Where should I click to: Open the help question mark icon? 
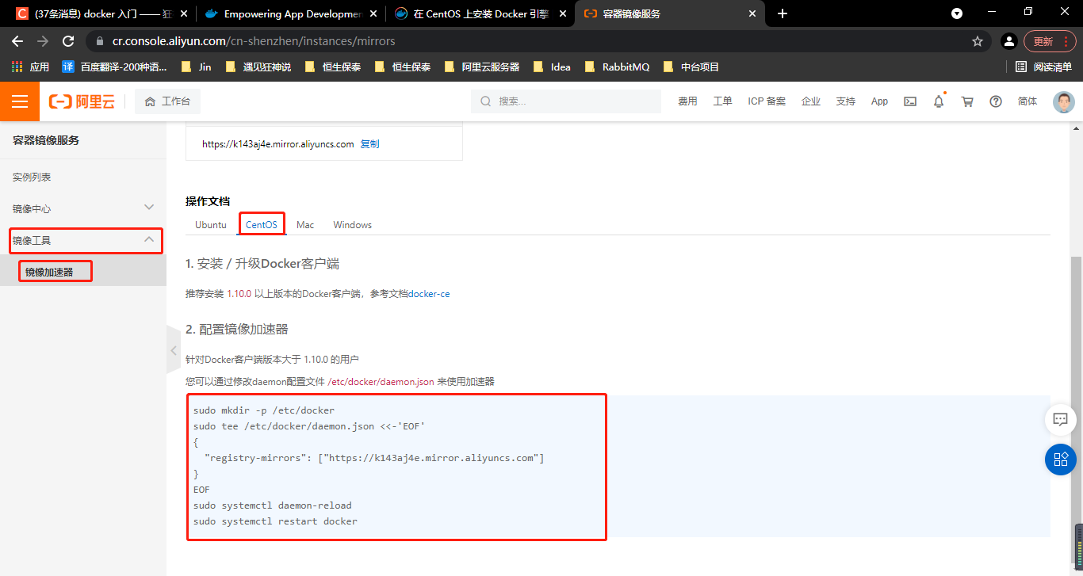(996, 101)
